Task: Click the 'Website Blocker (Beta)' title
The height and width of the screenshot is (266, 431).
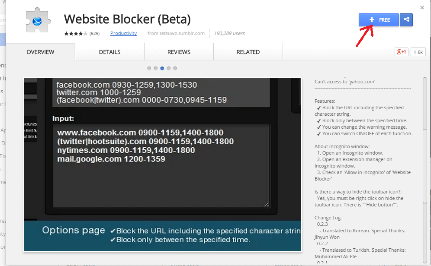Action: click(x=127, y=19)
